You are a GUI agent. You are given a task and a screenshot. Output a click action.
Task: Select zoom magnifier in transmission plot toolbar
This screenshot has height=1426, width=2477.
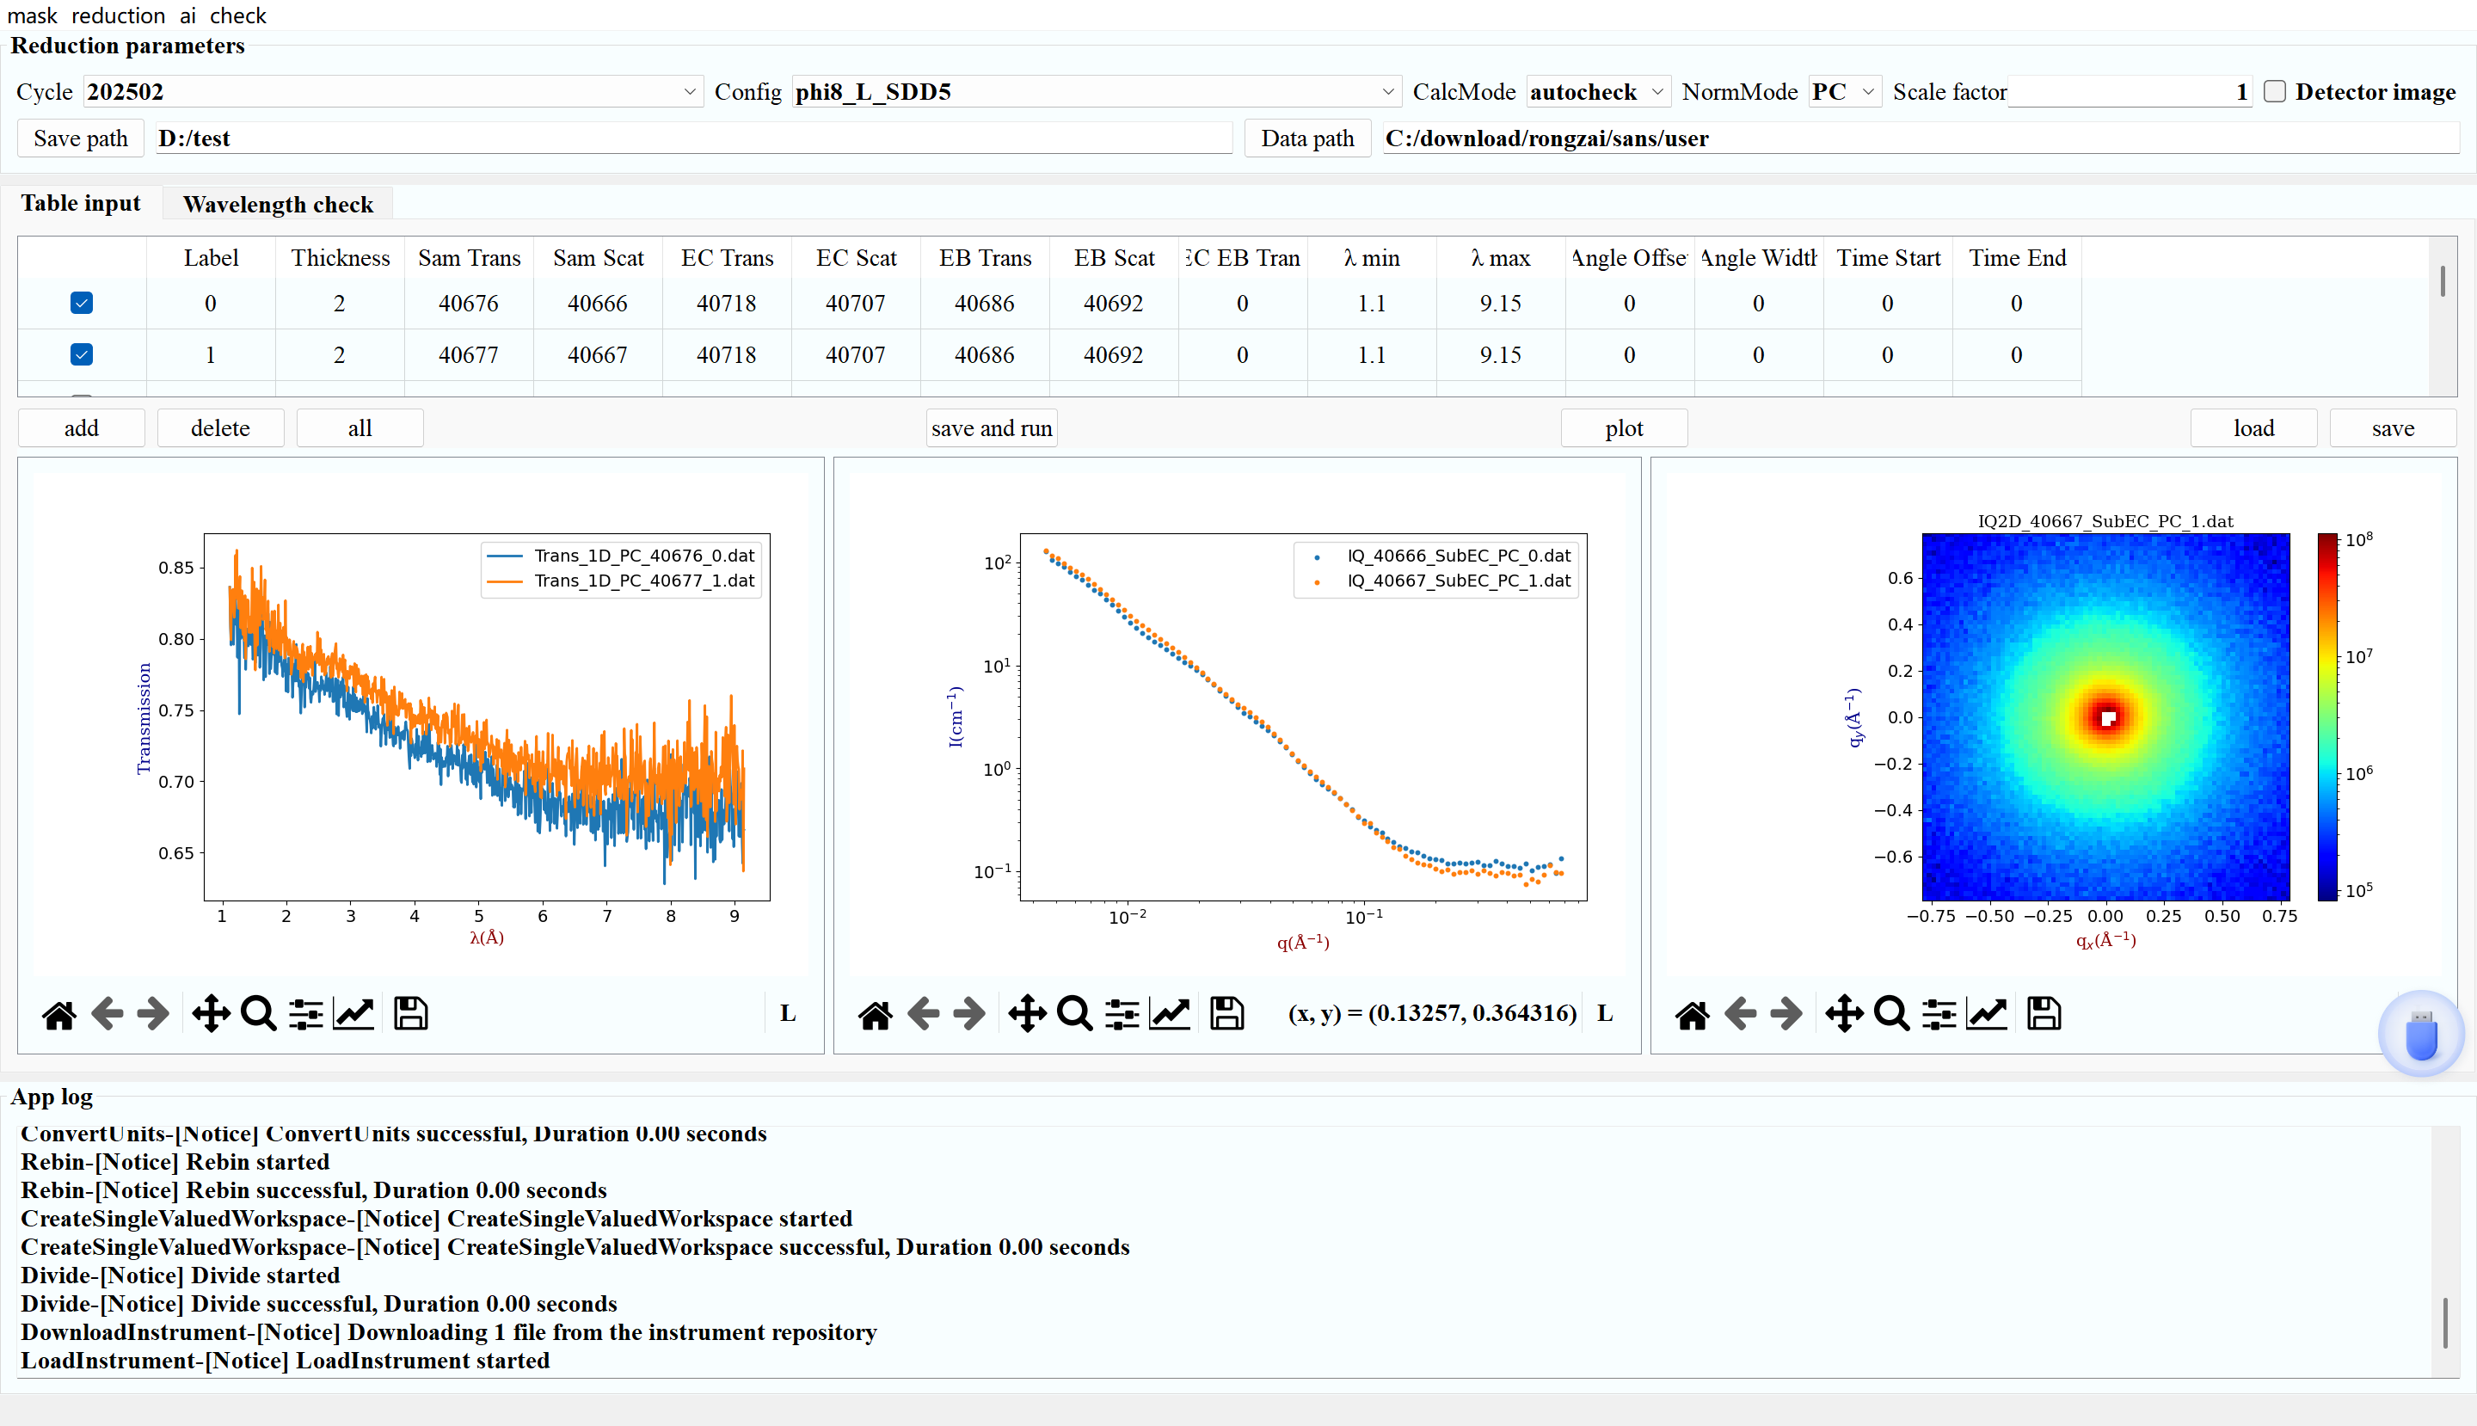click(x=259, y=1014)
